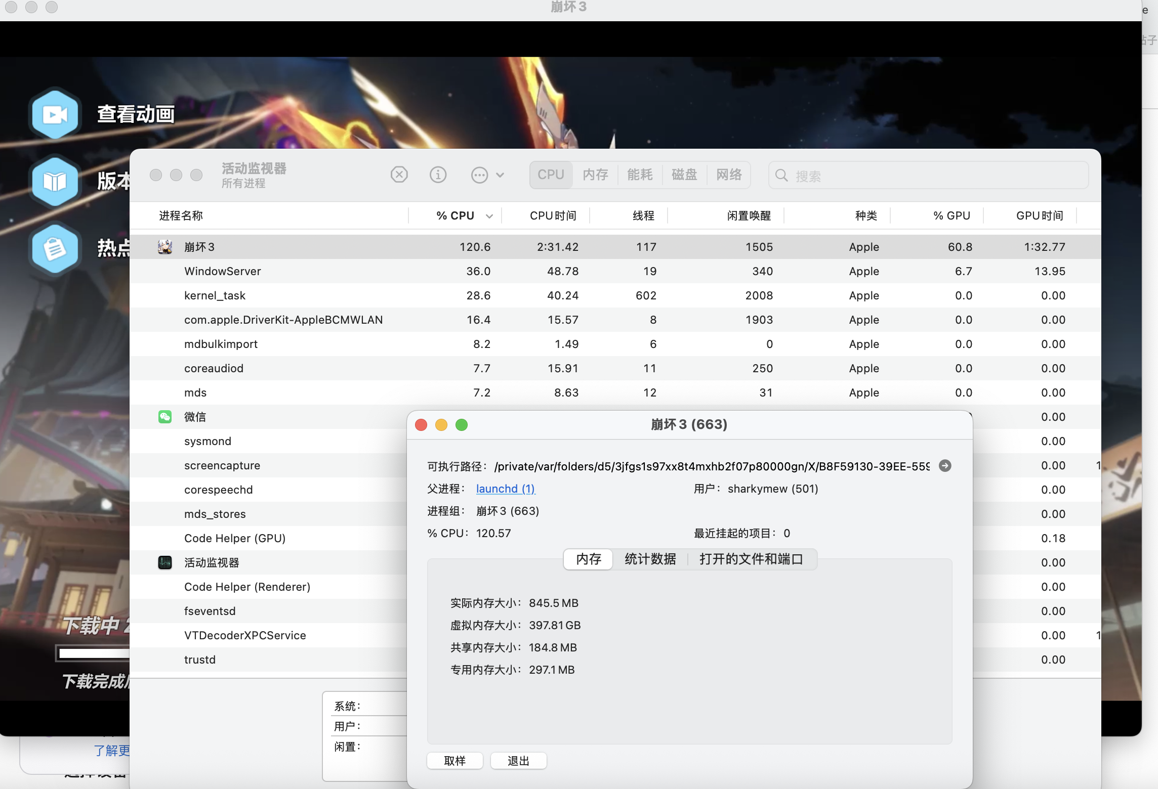Click the 查看动画 video icon
Image resolution: width=1158 pixels, height=789 pixels.
point(55,114)
